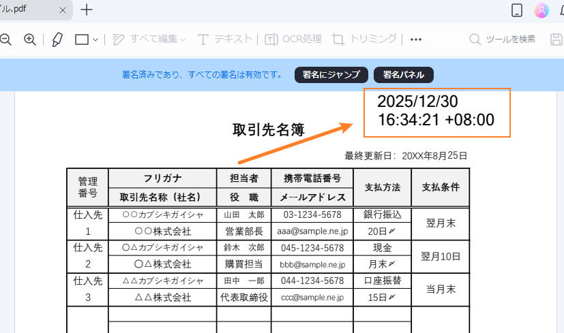Click the 最終更新日 date line

pos(406,156)
